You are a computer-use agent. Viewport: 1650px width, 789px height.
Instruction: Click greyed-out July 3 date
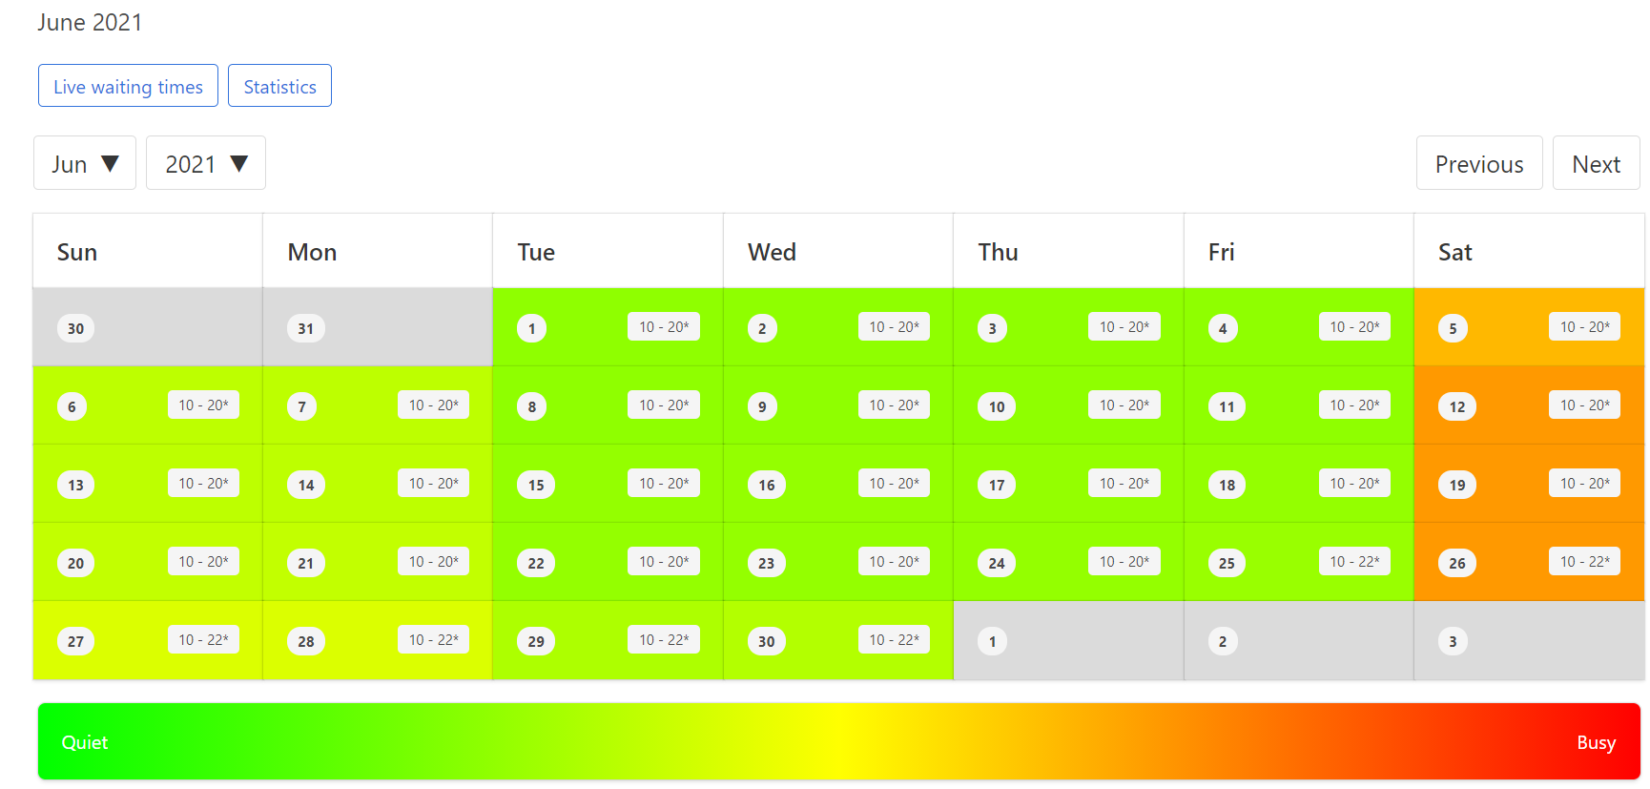[1453, 642]
